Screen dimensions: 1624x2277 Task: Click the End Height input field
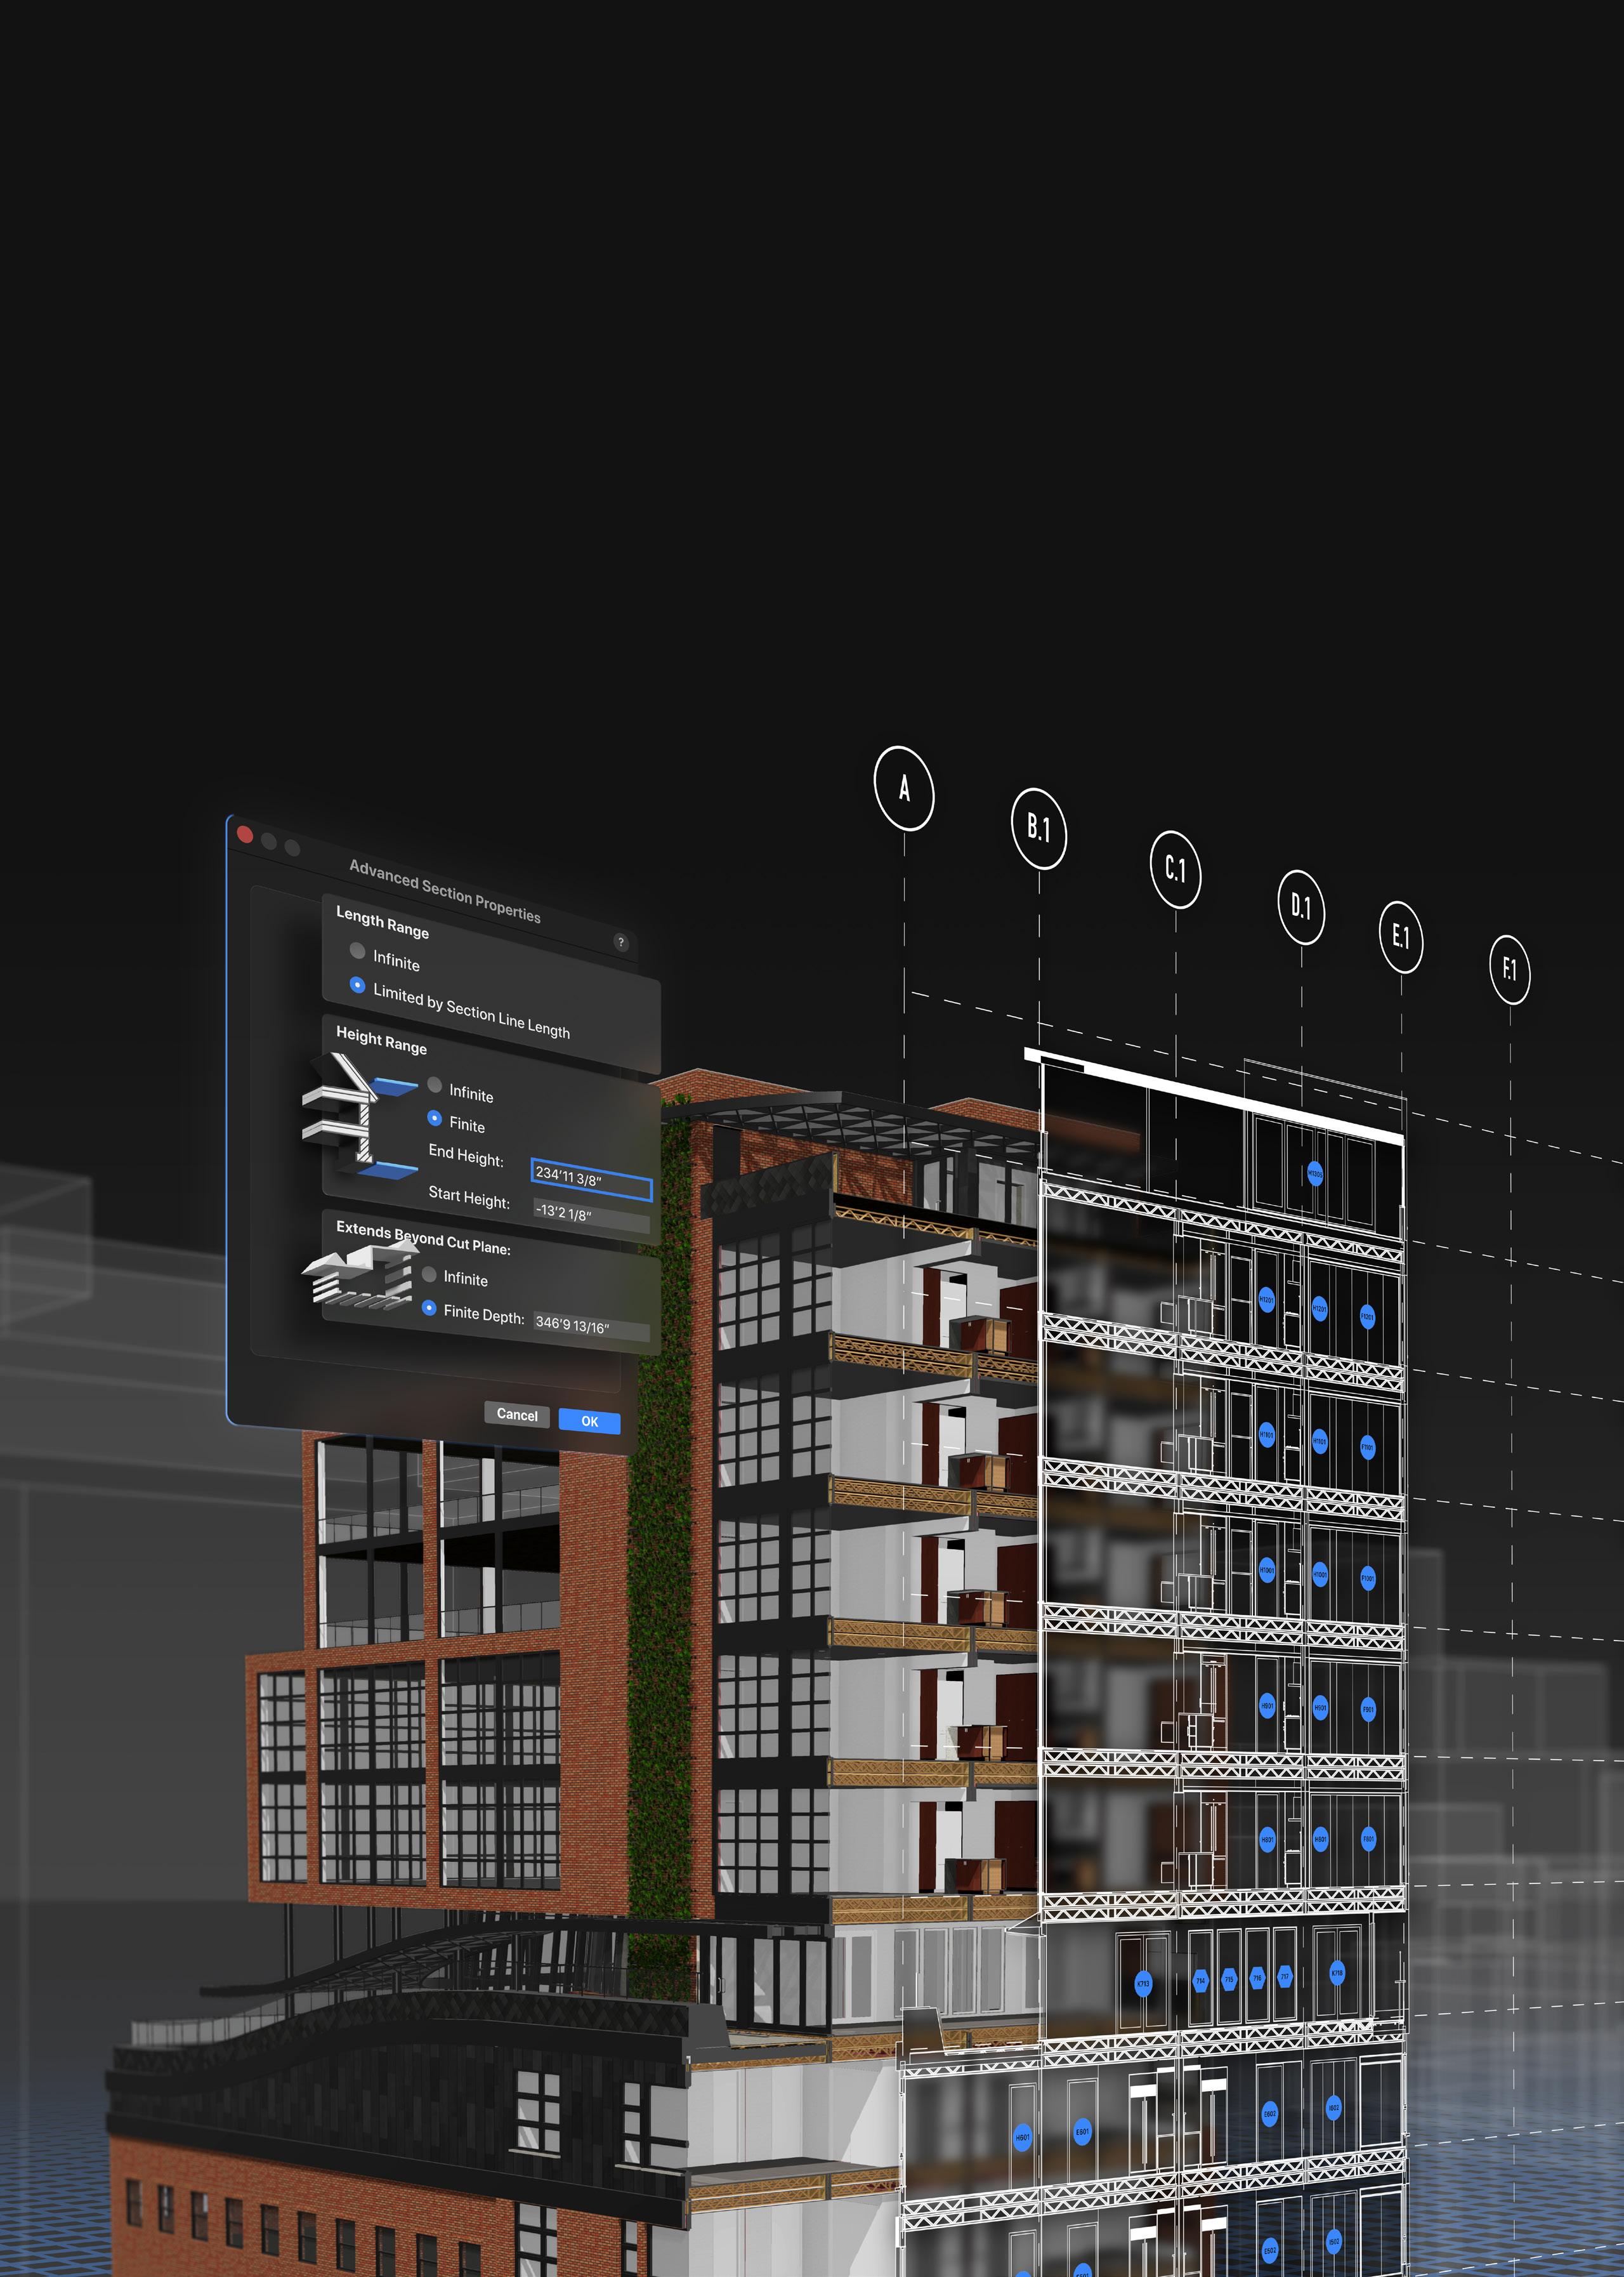590,1180
